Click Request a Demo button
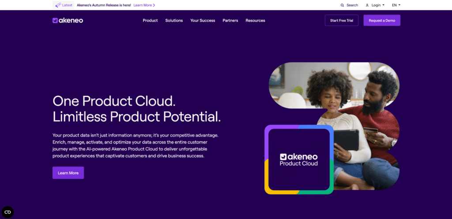 click(x=382, y=20)
